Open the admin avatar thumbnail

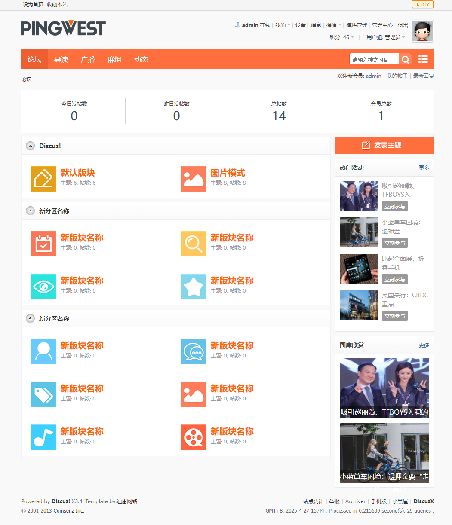point(422,31)
